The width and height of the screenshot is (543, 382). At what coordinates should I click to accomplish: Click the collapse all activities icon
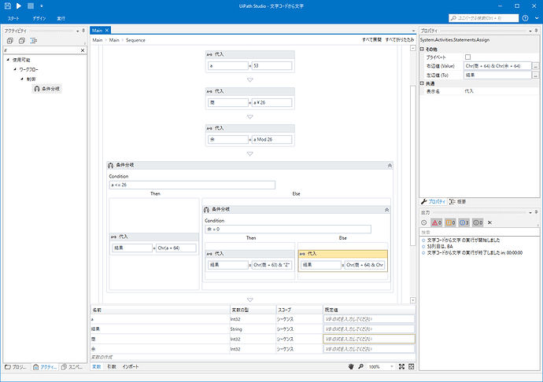click(x=22, y=41)
